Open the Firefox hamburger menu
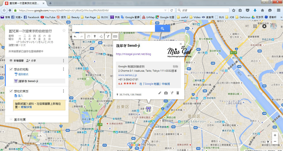Viewport: 283px width, 151px height. point(279,10)
